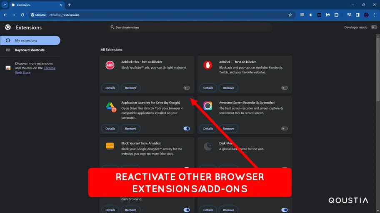This screenshot has height=213, width=380.
Task: Bookmark this page with the star icon
Action: (x=290, y=15)
